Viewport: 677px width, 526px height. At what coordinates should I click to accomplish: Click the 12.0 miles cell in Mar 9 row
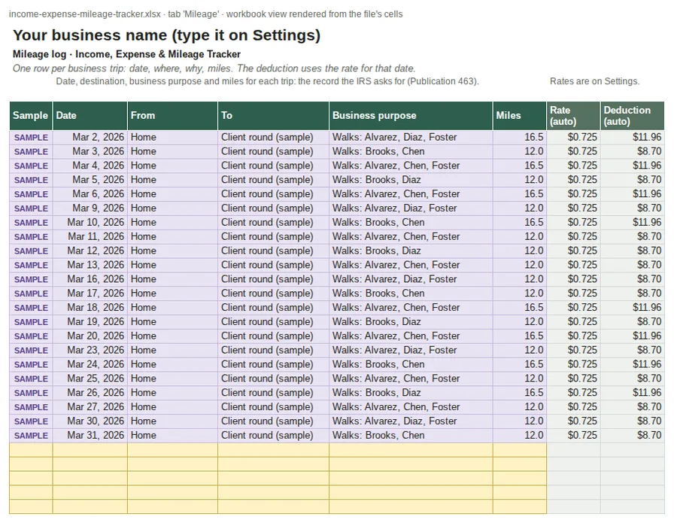(519, 208)
